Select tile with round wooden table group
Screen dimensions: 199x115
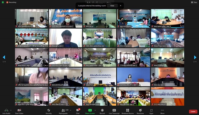point(168,18)
